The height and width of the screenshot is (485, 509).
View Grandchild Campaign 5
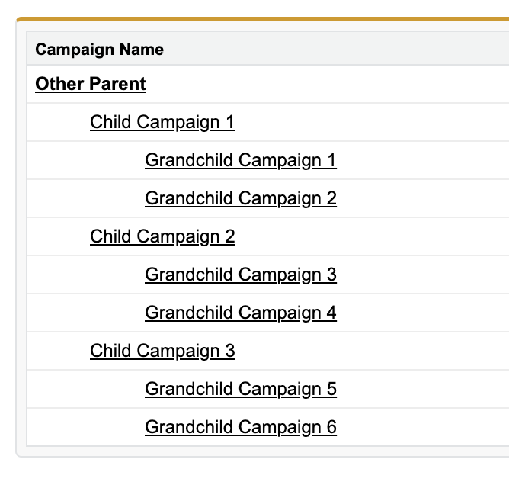[x=241, y=389]
